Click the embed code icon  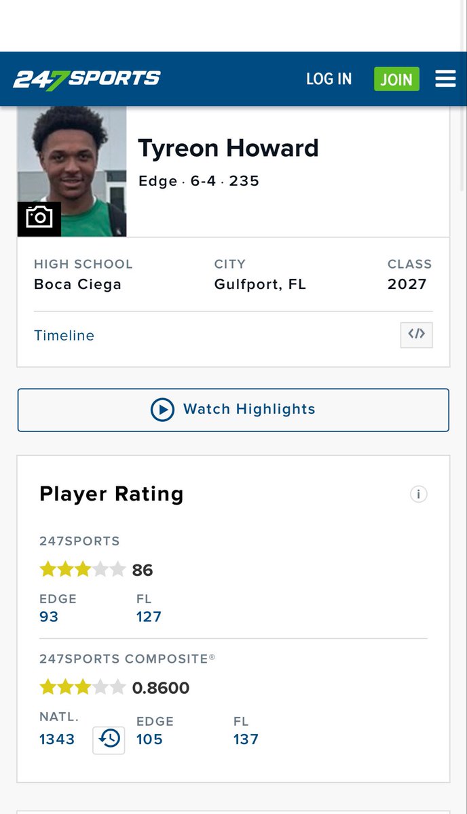click(x=416, y=334)
